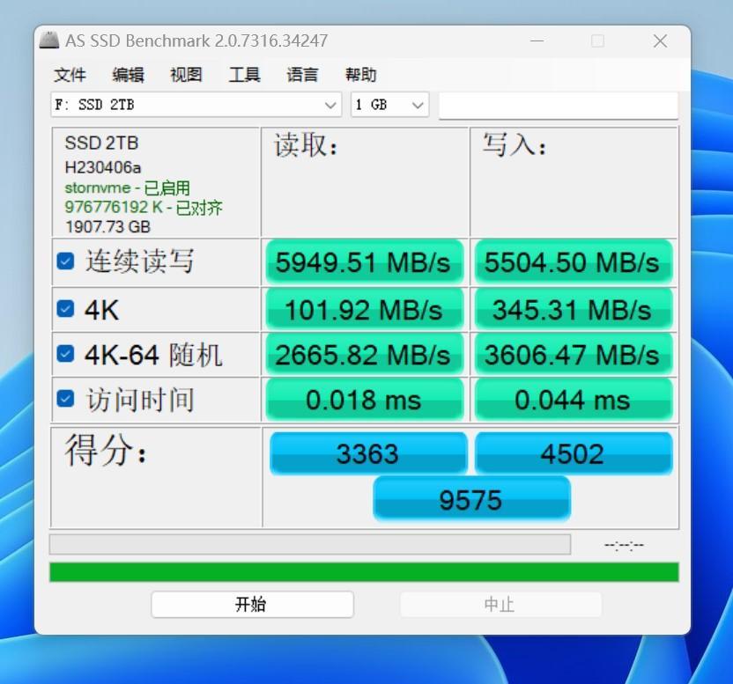733x684 pixels.
Task: Open the 编辑 menu
Action: tap(128, 75)
